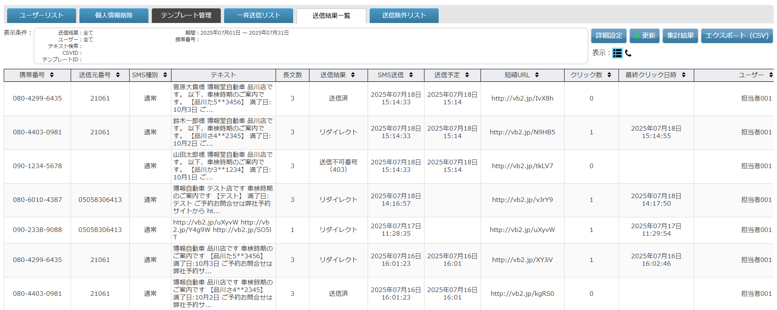Sort by 送信予定 column arrows
The width and height of the screenshot is (777, 310).
coord(467,75)
